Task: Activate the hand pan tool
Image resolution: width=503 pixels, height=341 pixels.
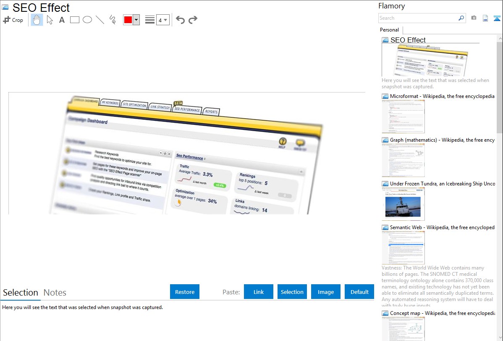Action: [x=37, y=20]
